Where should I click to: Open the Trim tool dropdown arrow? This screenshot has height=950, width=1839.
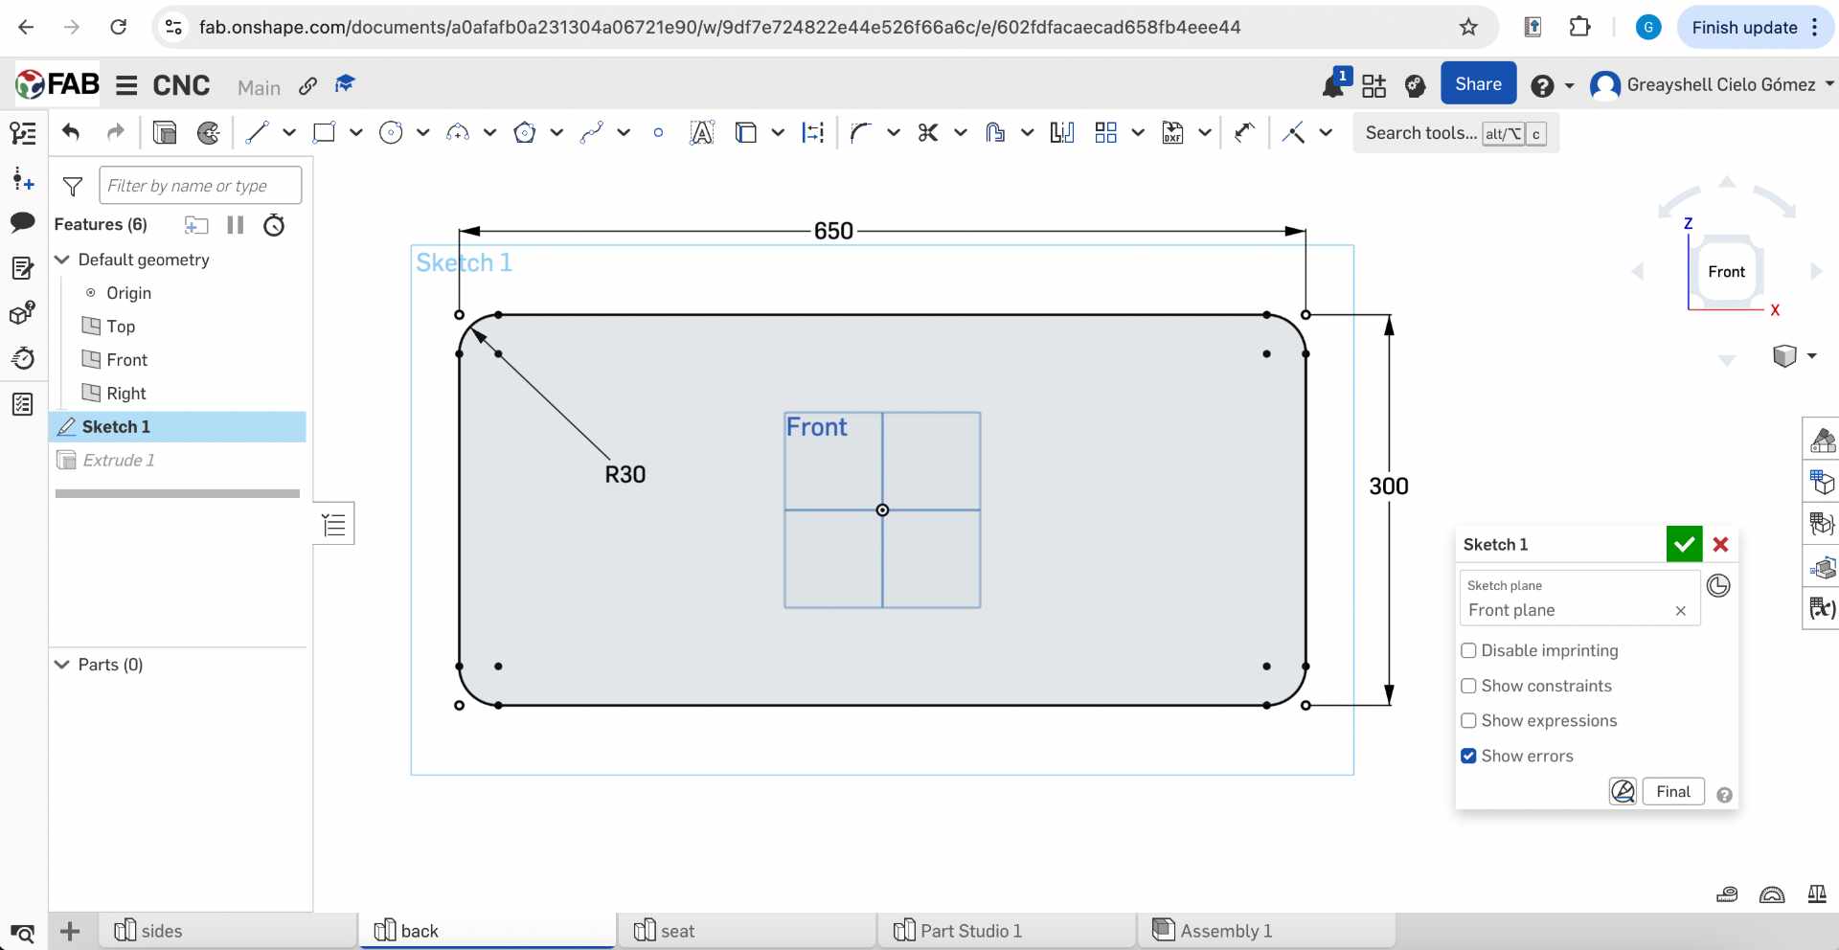[x=961, y=132]
